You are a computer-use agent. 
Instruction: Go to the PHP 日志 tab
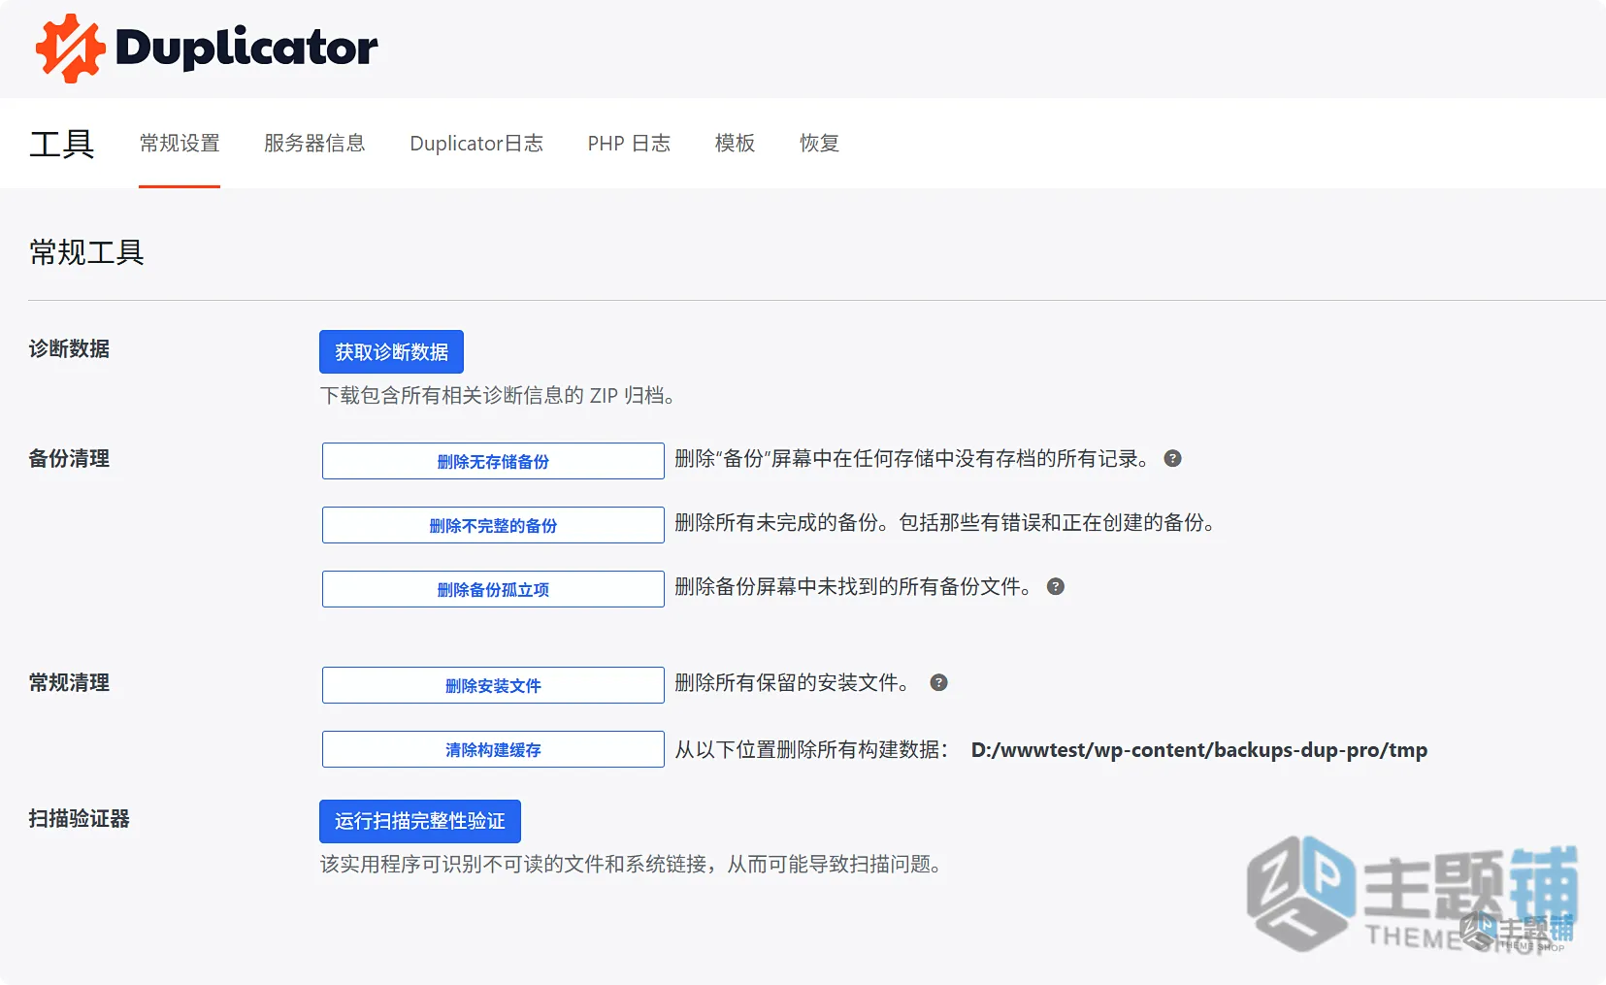coord(629,144)
